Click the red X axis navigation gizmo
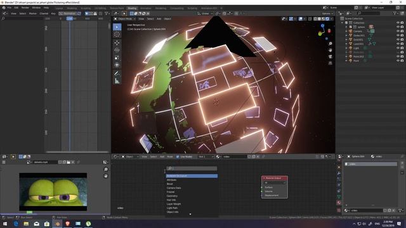 [x=329, y=31]
